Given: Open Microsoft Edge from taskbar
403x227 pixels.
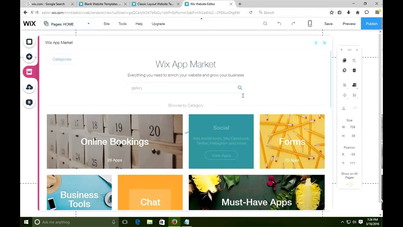Looking at the screenshot, I should point(138,222).
